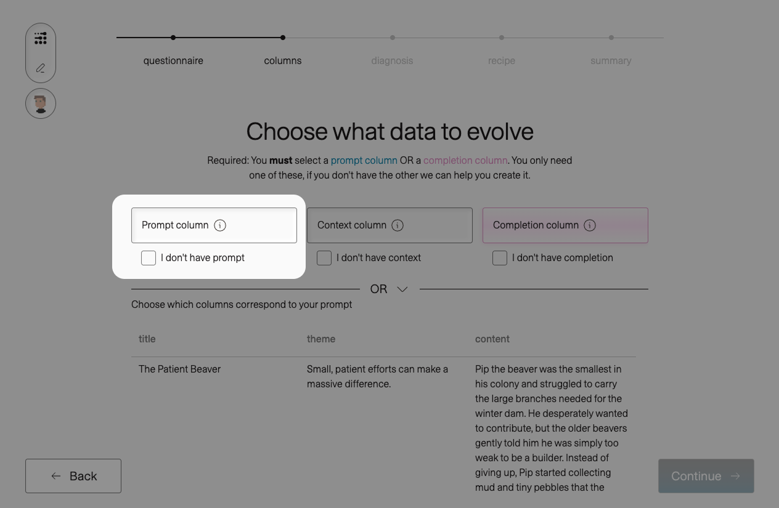Select the Context column box
The image size is (779, 508).
tap(389, 225)
